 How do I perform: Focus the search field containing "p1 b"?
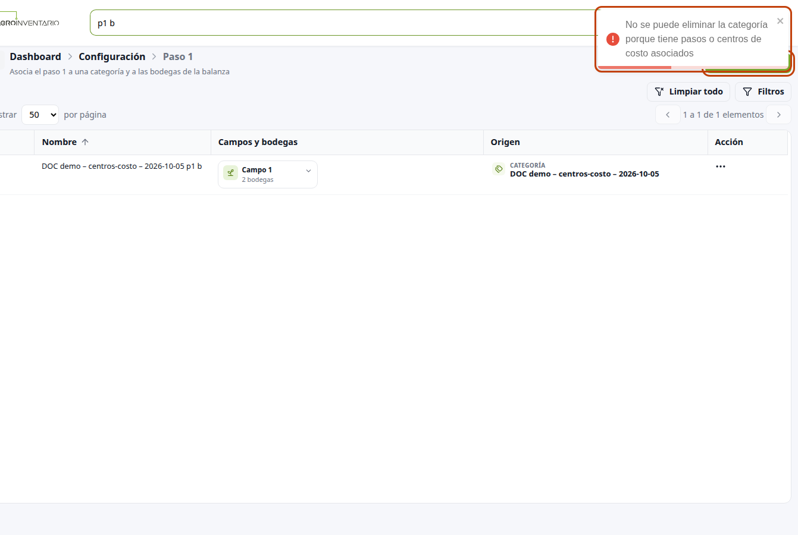tap(345, 23)
